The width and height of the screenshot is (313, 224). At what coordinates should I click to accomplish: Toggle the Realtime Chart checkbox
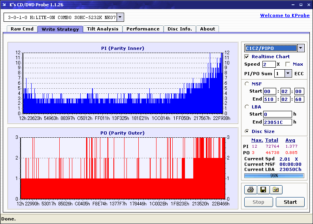247,57
